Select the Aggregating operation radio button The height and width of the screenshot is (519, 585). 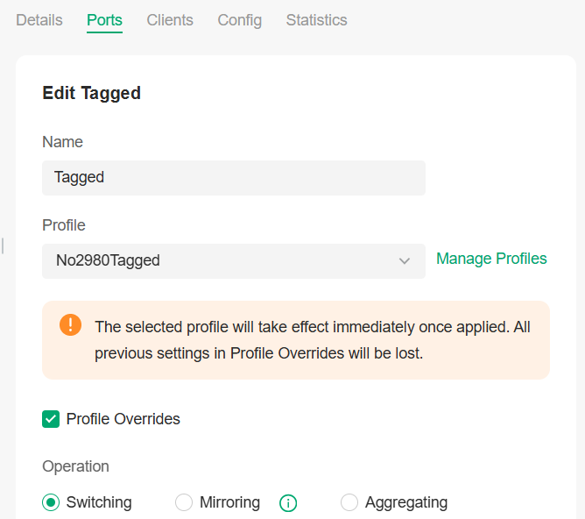pos(349,502)
